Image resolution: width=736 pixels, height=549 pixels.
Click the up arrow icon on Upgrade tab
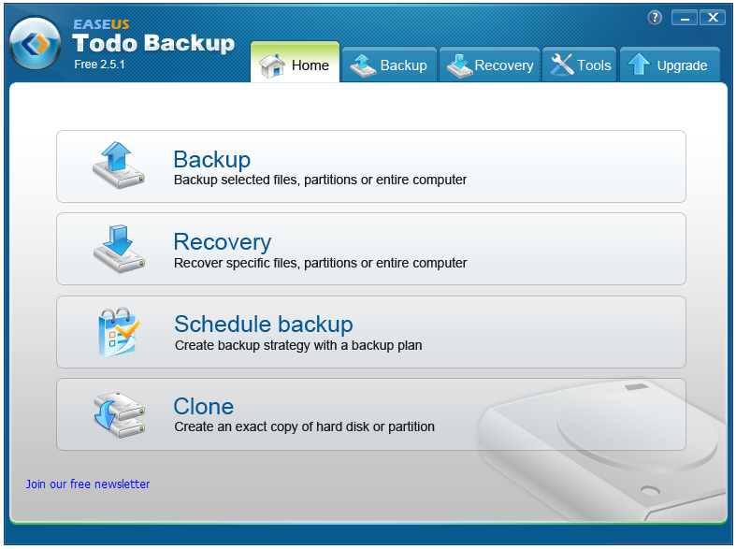point(639,65)
